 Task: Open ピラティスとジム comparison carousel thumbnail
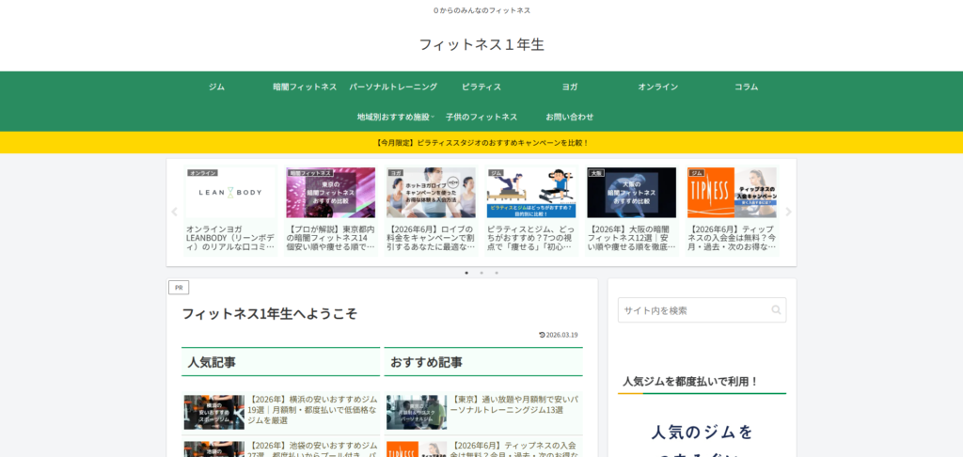pyautogui.click(x=531, y=192)
